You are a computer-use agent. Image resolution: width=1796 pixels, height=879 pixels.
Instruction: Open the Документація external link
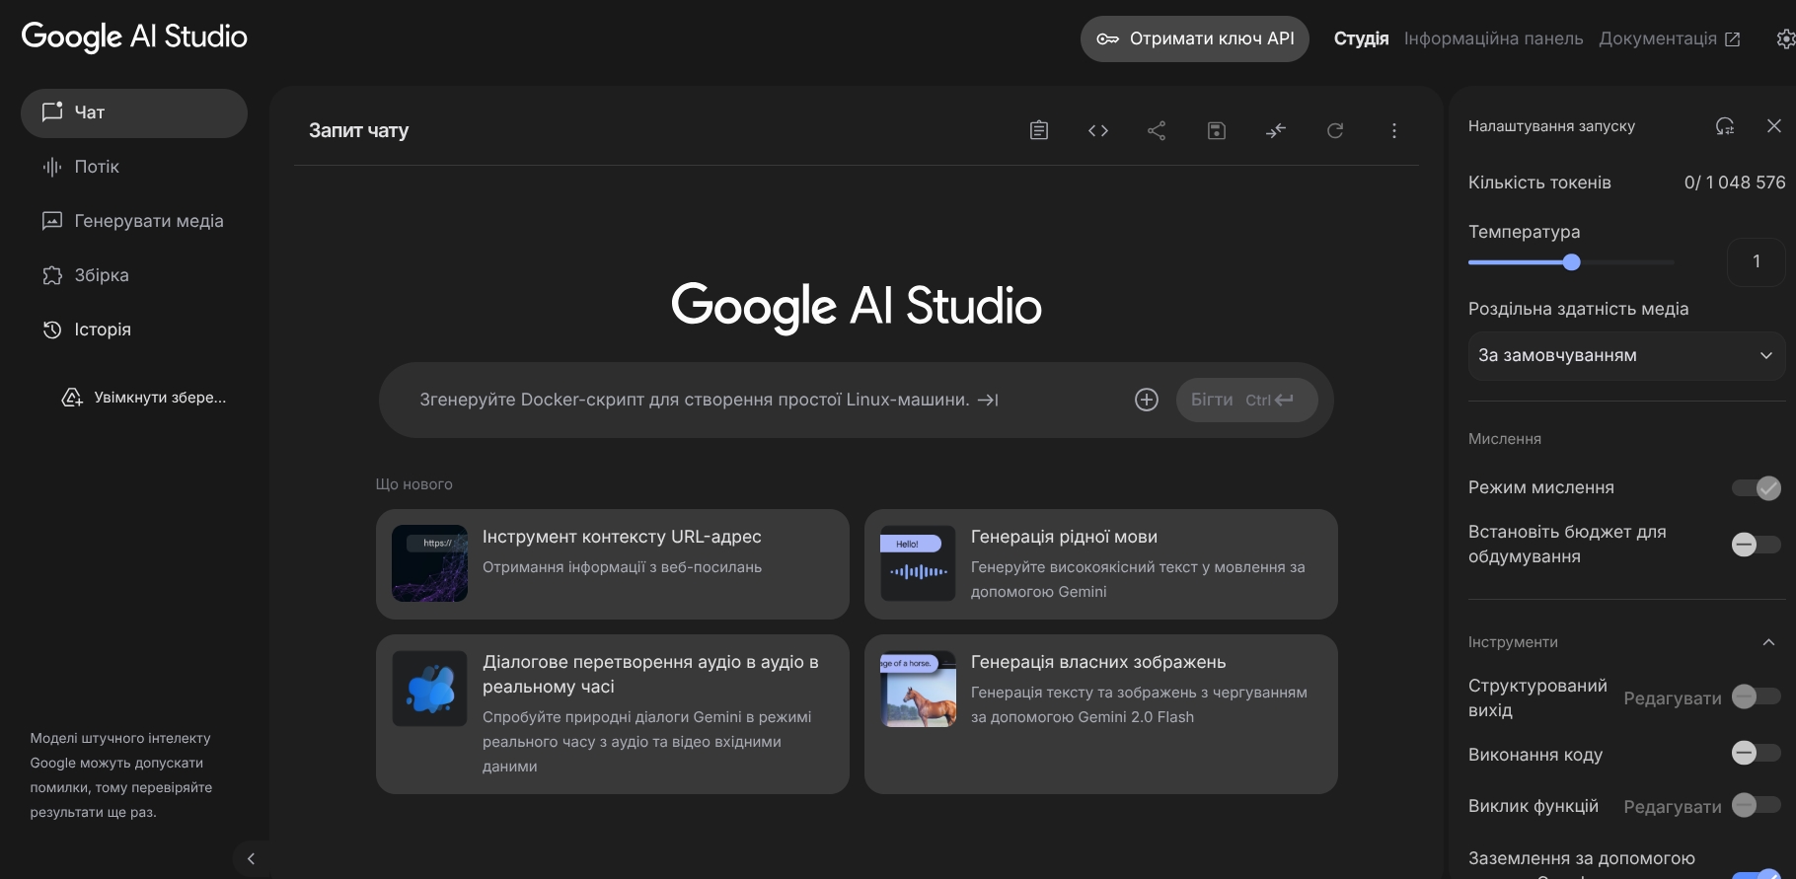[1670, 38]
